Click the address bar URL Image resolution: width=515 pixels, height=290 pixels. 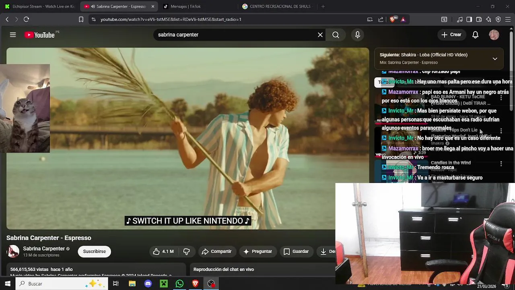point(171,19)
